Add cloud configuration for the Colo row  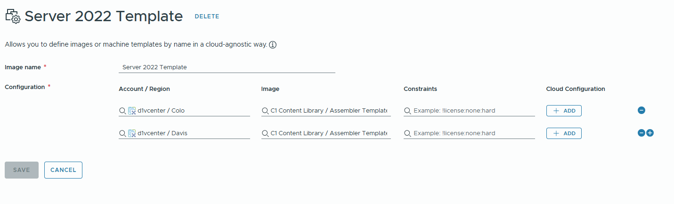coord(564,111)
